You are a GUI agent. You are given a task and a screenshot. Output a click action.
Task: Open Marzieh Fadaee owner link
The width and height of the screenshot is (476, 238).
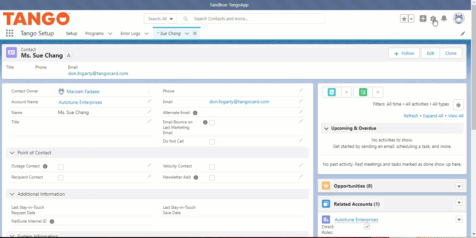tap(83, 91)
